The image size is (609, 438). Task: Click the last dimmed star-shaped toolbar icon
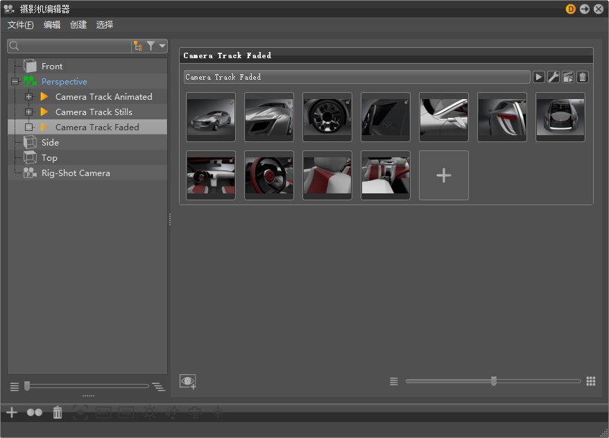click(x=218, y=412)
